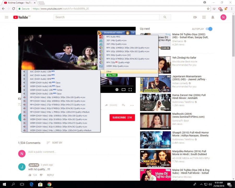This screenshot has height=188, width=235.
Task: Click the add to playlist icon
Action: [x=124, y=105]
